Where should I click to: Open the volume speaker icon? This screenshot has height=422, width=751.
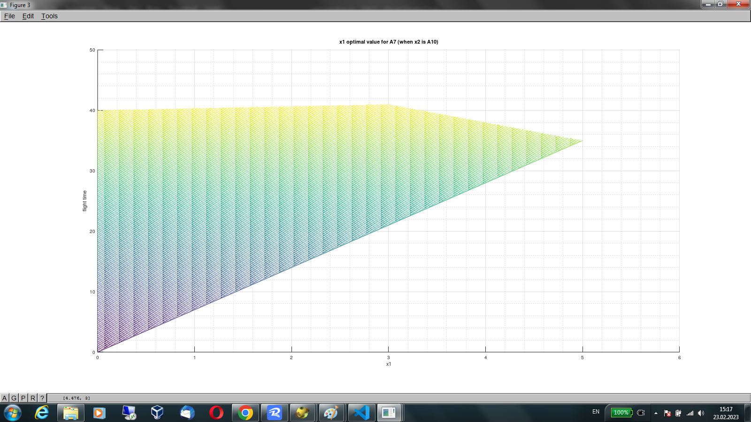(701, 413)
